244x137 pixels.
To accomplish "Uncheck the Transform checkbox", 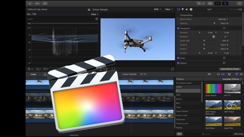I will click(178, 28).
